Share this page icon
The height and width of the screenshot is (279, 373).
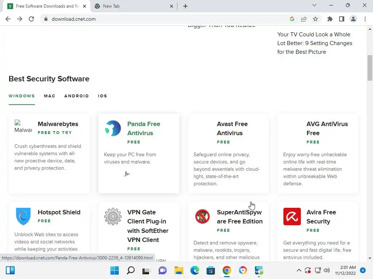(304, 19)
